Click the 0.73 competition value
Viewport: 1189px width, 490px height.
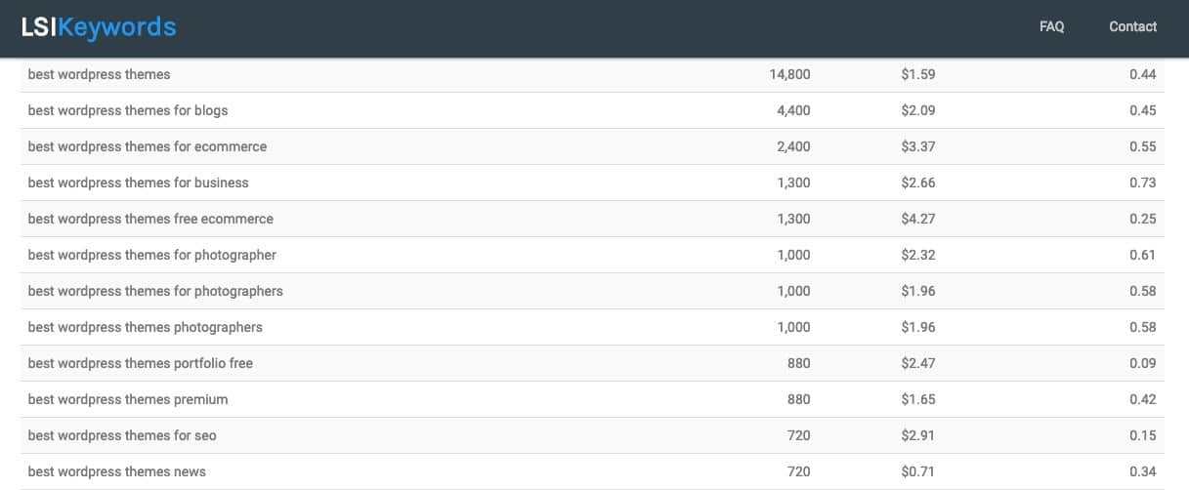click(x=1142, y=183)
